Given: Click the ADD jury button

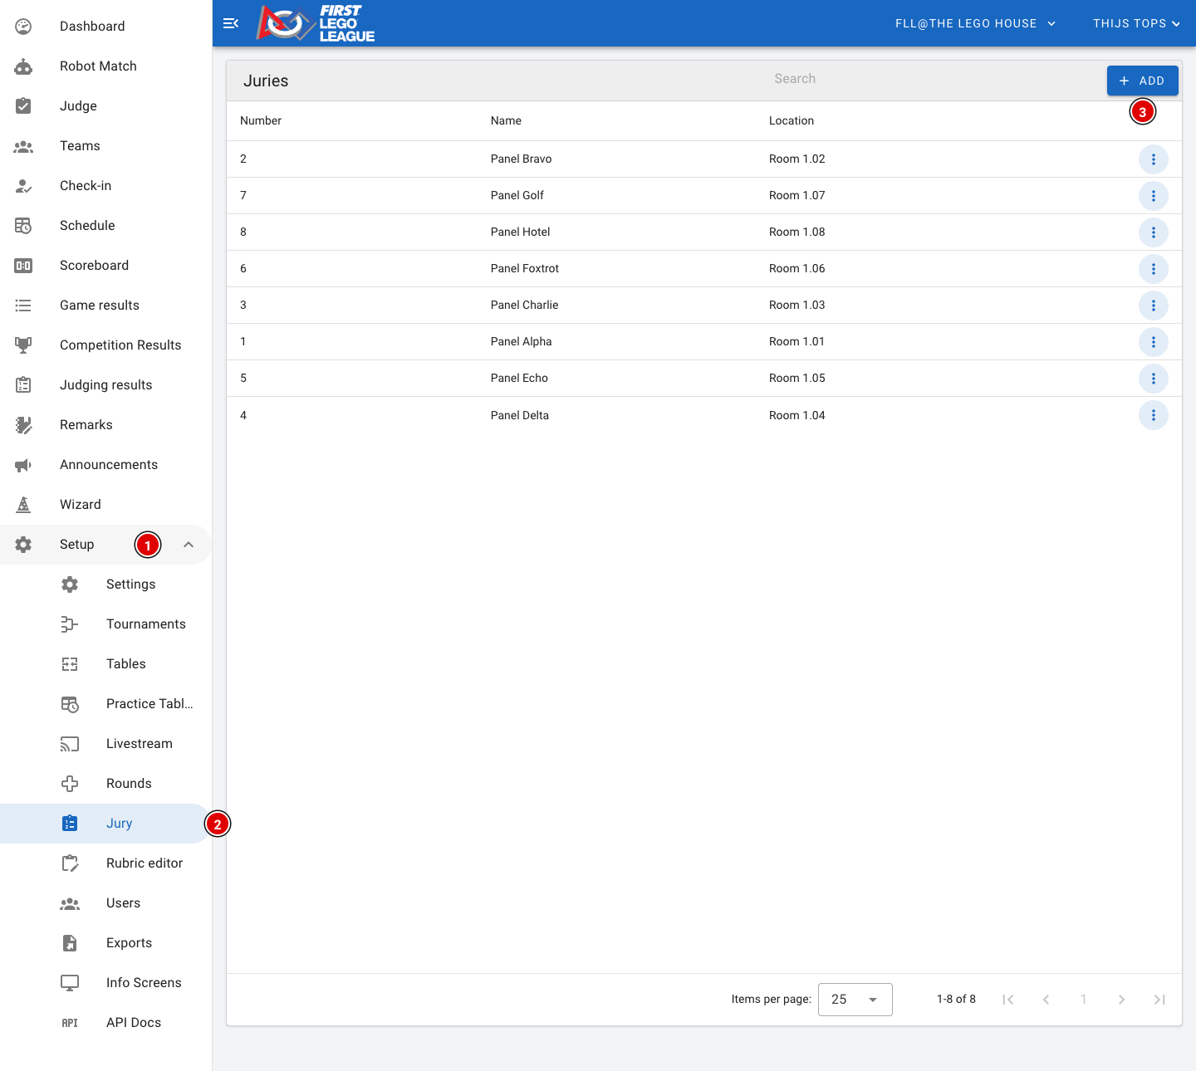Looking at the screenshot, I should pos(1142,81).
